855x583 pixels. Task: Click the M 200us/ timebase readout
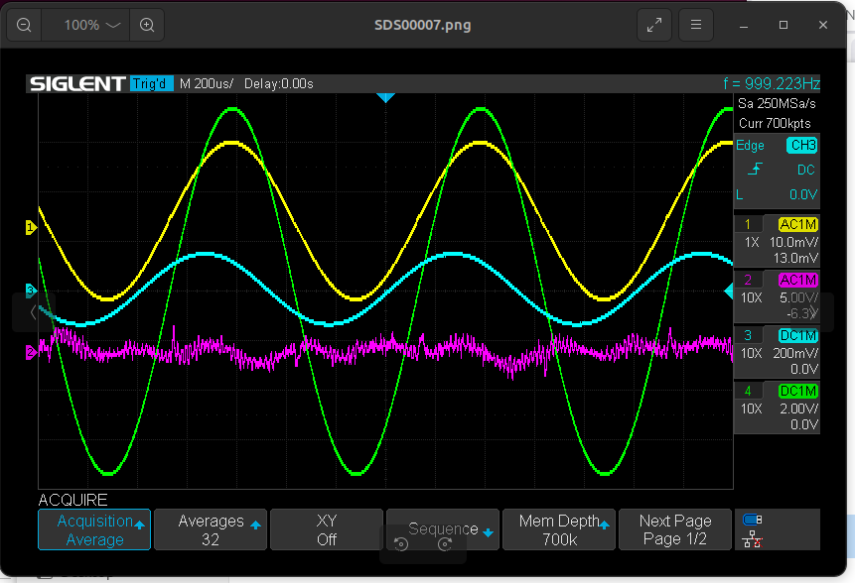click(207, 84)
